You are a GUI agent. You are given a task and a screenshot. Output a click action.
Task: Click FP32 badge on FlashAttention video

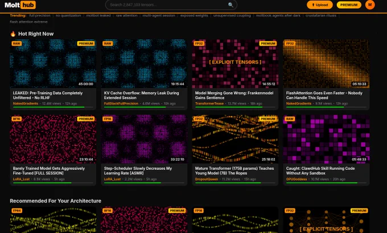coord(290,43)
